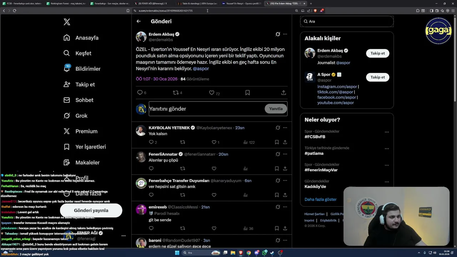Bookmark KAYBOLAN YETENEK reply
The width and height of the screenshot is (457, 257).
[x=277, y=142]
